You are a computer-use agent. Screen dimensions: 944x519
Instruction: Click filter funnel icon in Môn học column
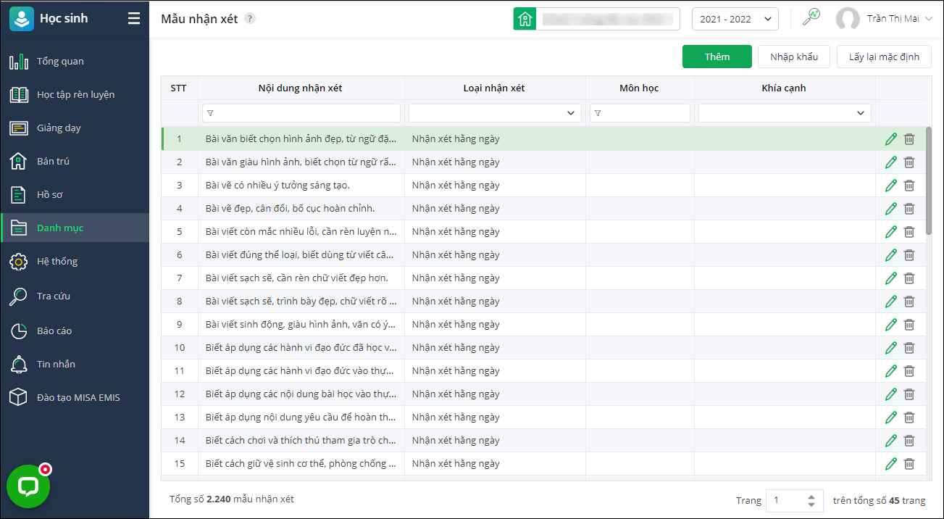(x=598, y=113)
